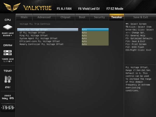The width and height of the screenshot is (156, 117).
Task: Click the thermometer temperature icon
Action: (8, 79)
